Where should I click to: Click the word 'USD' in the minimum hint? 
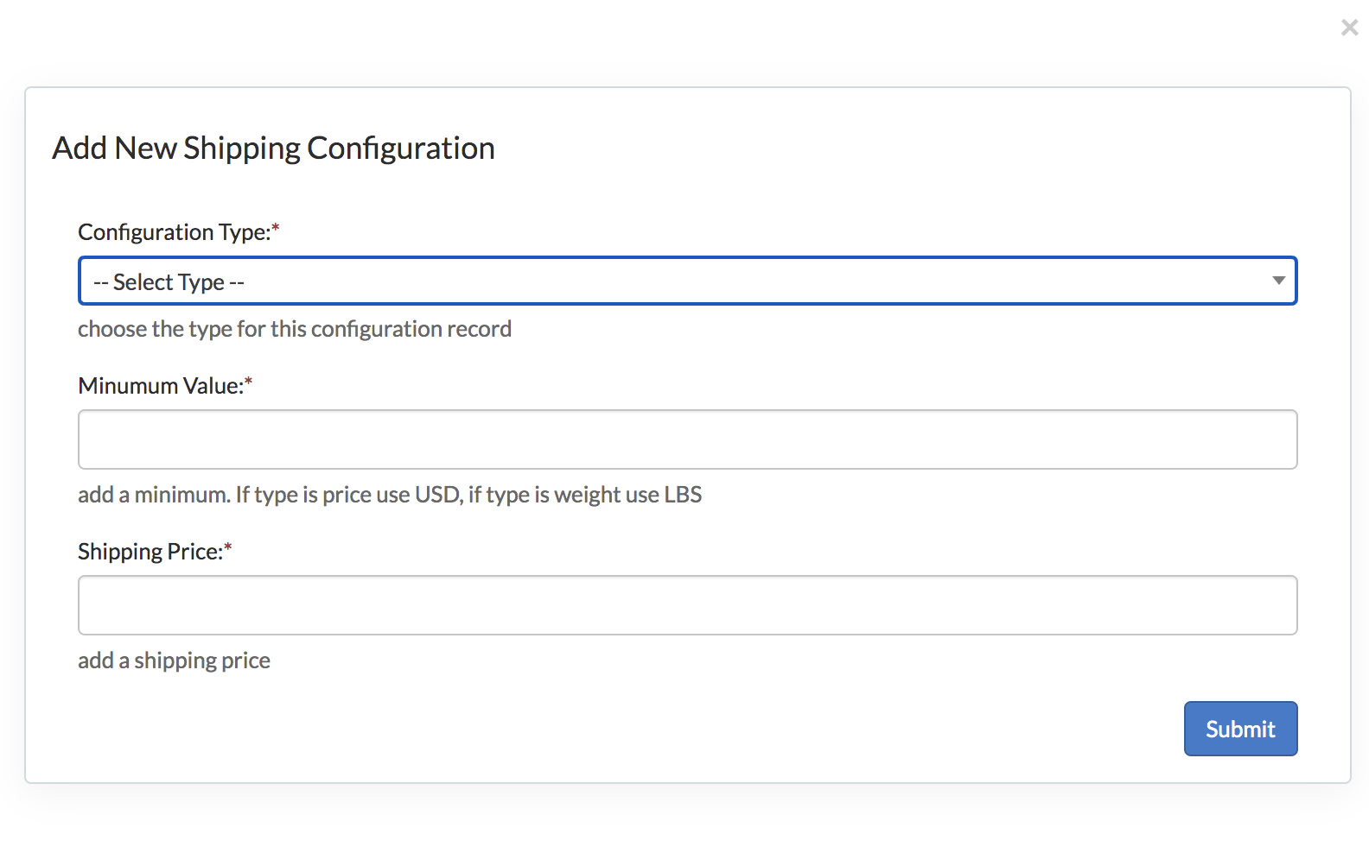pos(437,495)
